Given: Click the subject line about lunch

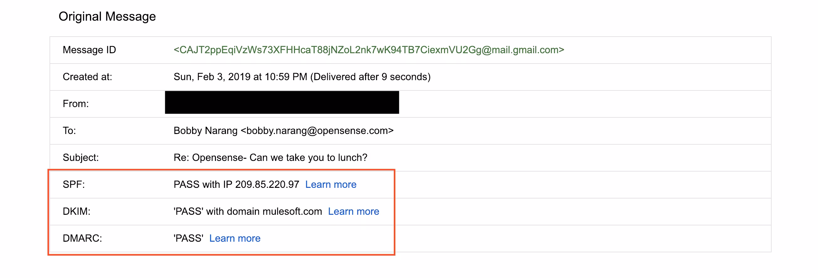Looking at the screenshot, I should click(x=270, y=158).
